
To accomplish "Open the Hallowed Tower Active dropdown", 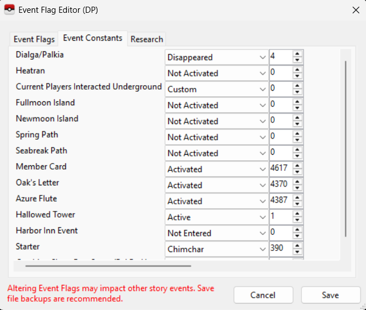I will point(217,217).
